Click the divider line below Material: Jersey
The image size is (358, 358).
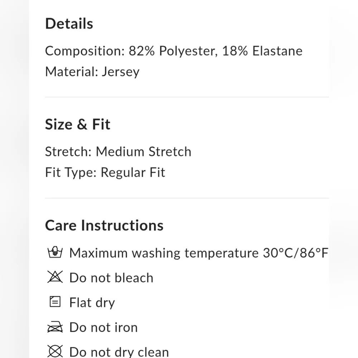187,97
